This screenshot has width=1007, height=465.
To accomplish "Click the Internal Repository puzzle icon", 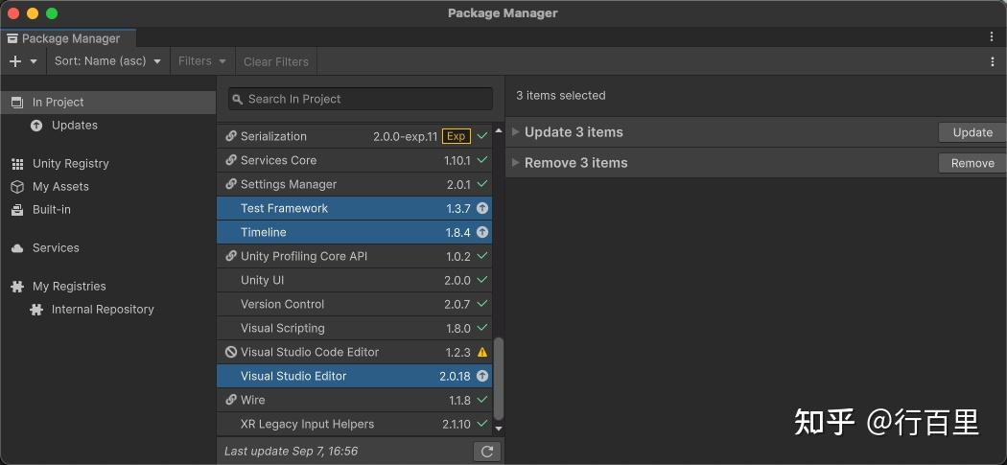I will click(x=36, y=310).
